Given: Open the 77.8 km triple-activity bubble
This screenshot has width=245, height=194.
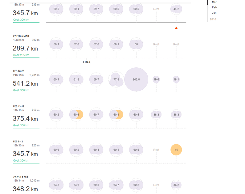Looking at the screenshot, I should [x=116, y=79].
